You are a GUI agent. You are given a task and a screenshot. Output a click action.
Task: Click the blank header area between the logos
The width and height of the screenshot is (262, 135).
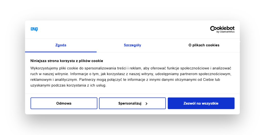click(x=123, y=30)
